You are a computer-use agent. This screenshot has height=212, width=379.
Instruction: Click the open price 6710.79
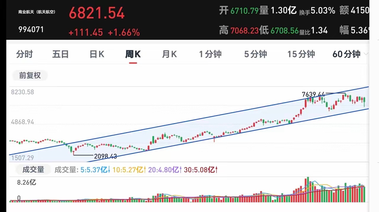point(244,11)
